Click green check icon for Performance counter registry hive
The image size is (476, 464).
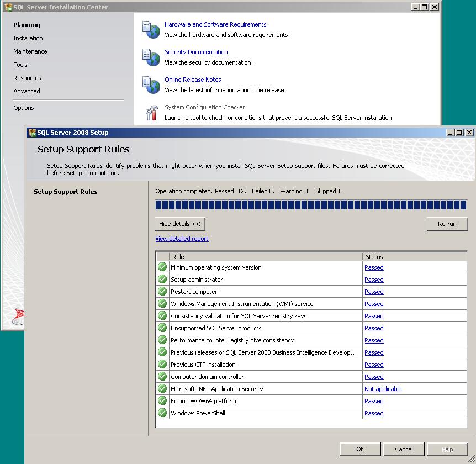(x=162, y=340)
